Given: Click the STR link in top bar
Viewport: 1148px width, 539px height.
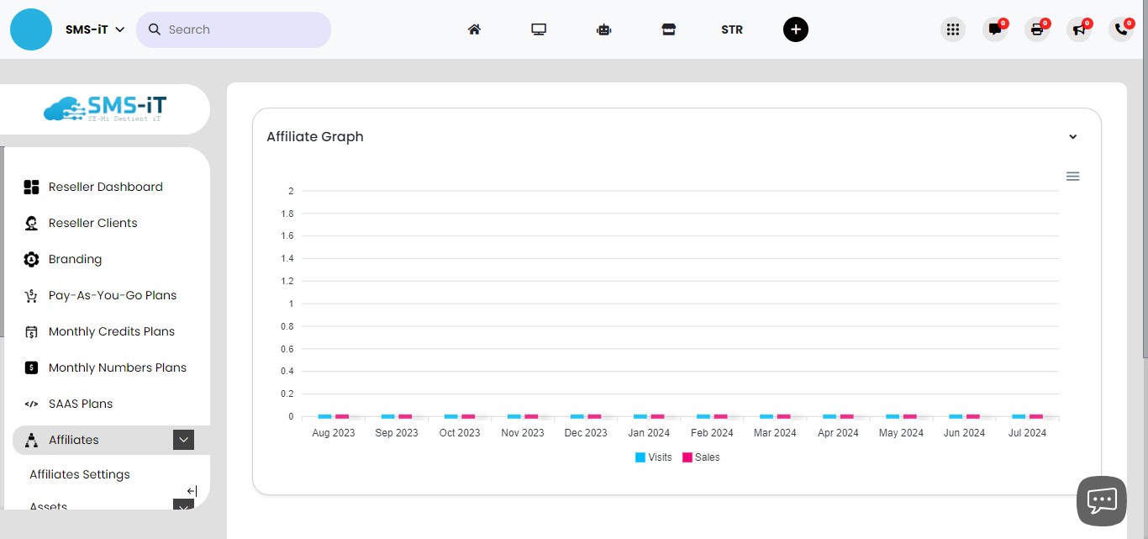Looking at the screenshot, I should (x=731, y=29).
